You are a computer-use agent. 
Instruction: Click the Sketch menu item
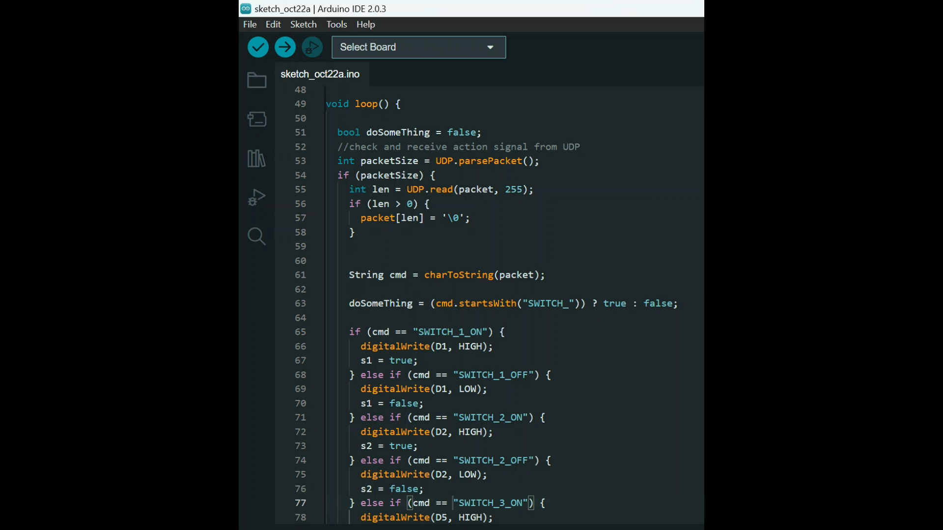pyautogui.click(x=303, y=24)
